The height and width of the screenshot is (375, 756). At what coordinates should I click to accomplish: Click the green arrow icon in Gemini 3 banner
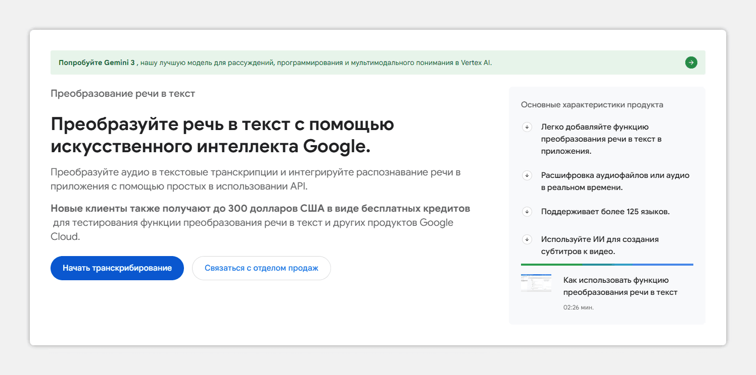pos(691,62)
